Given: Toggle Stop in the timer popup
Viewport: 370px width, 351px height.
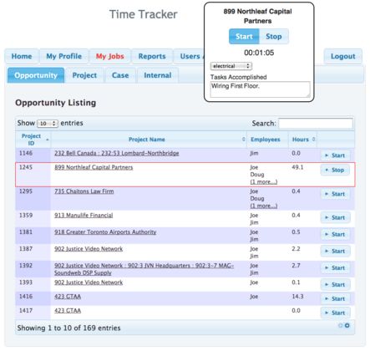Looking at the screenshot, I should tap(274, 37).
